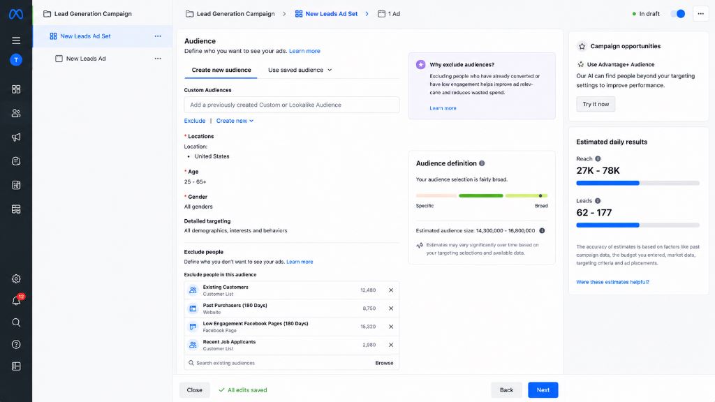Viewport: 715px width, 402px height.
Task: Remove Recent Job Applicants exclusion
Action: pos(391,345)
